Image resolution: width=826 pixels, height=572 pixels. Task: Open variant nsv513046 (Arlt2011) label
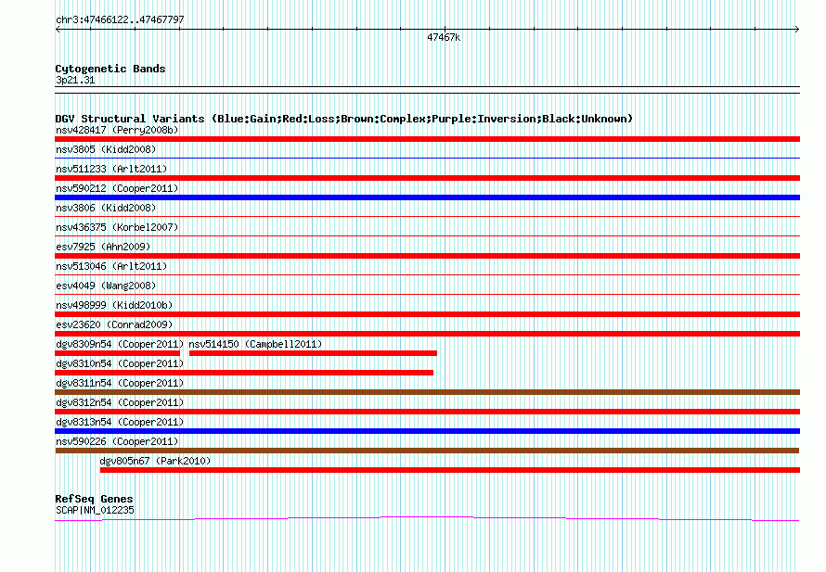coord(111,266)
